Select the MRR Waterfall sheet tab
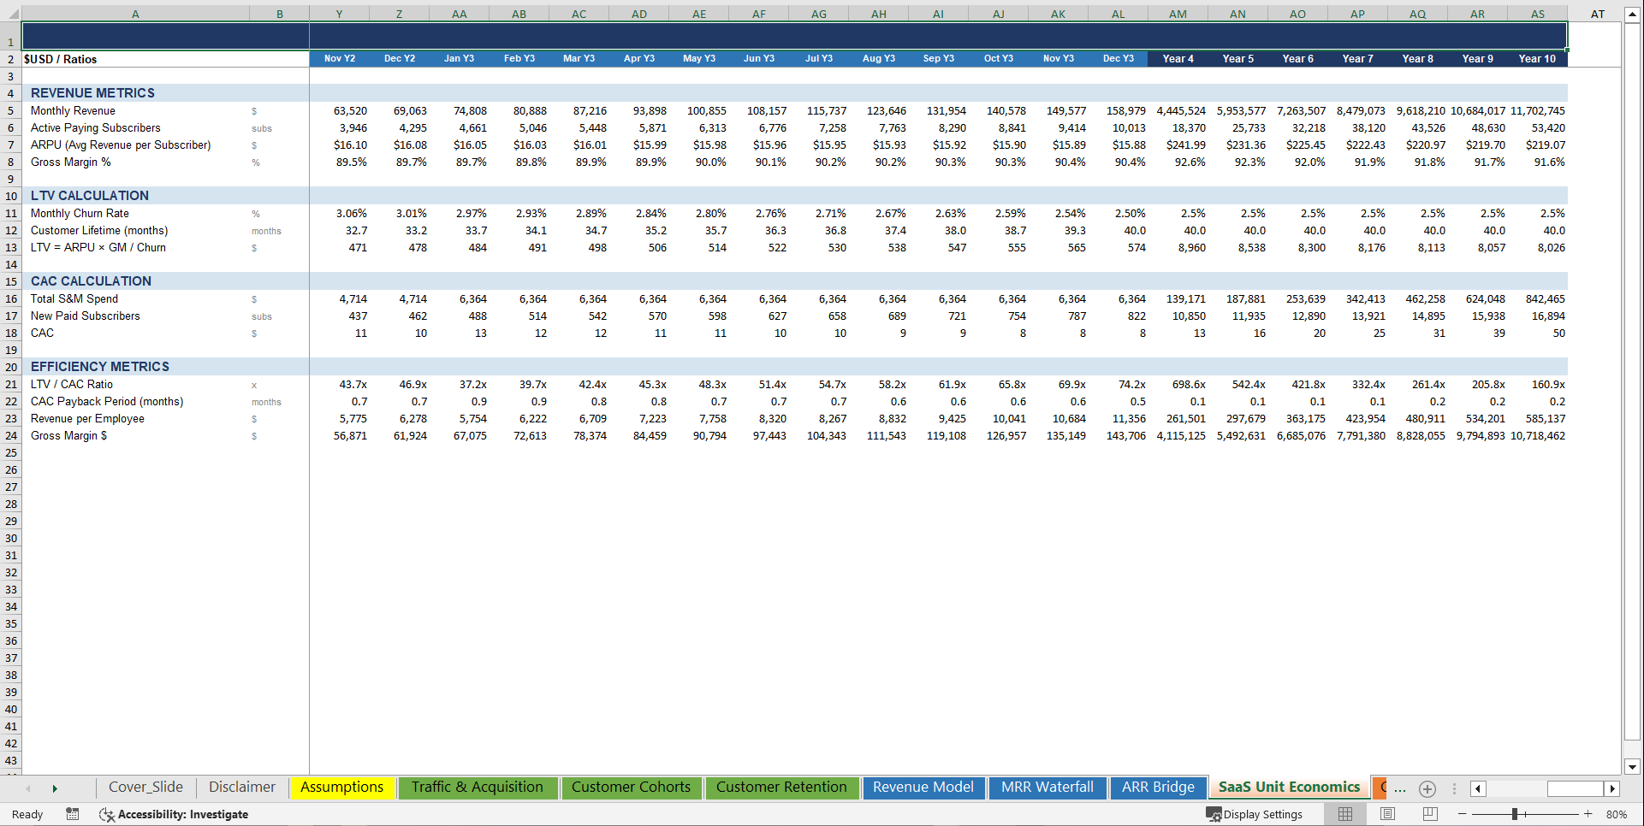1644x826 pixels. [x=1047, y=788]
